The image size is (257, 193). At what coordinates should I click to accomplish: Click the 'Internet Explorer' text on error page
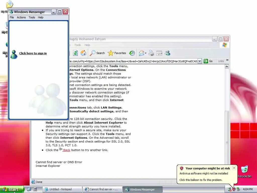click(x=48, y=166)
